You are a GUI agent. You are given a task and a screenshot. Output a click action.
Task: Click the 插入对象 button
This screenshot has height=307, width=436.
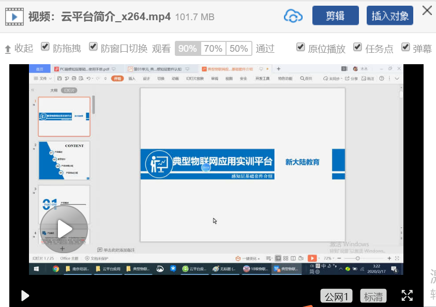[390, 16]
